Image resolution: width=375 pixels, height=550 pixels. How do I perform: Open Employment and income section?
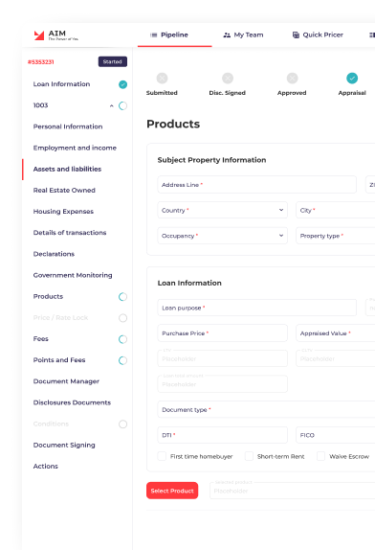[x=75, y=148]
